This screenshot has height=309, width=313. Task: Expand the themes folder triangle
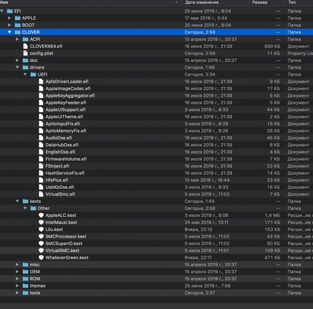[17, 286]
